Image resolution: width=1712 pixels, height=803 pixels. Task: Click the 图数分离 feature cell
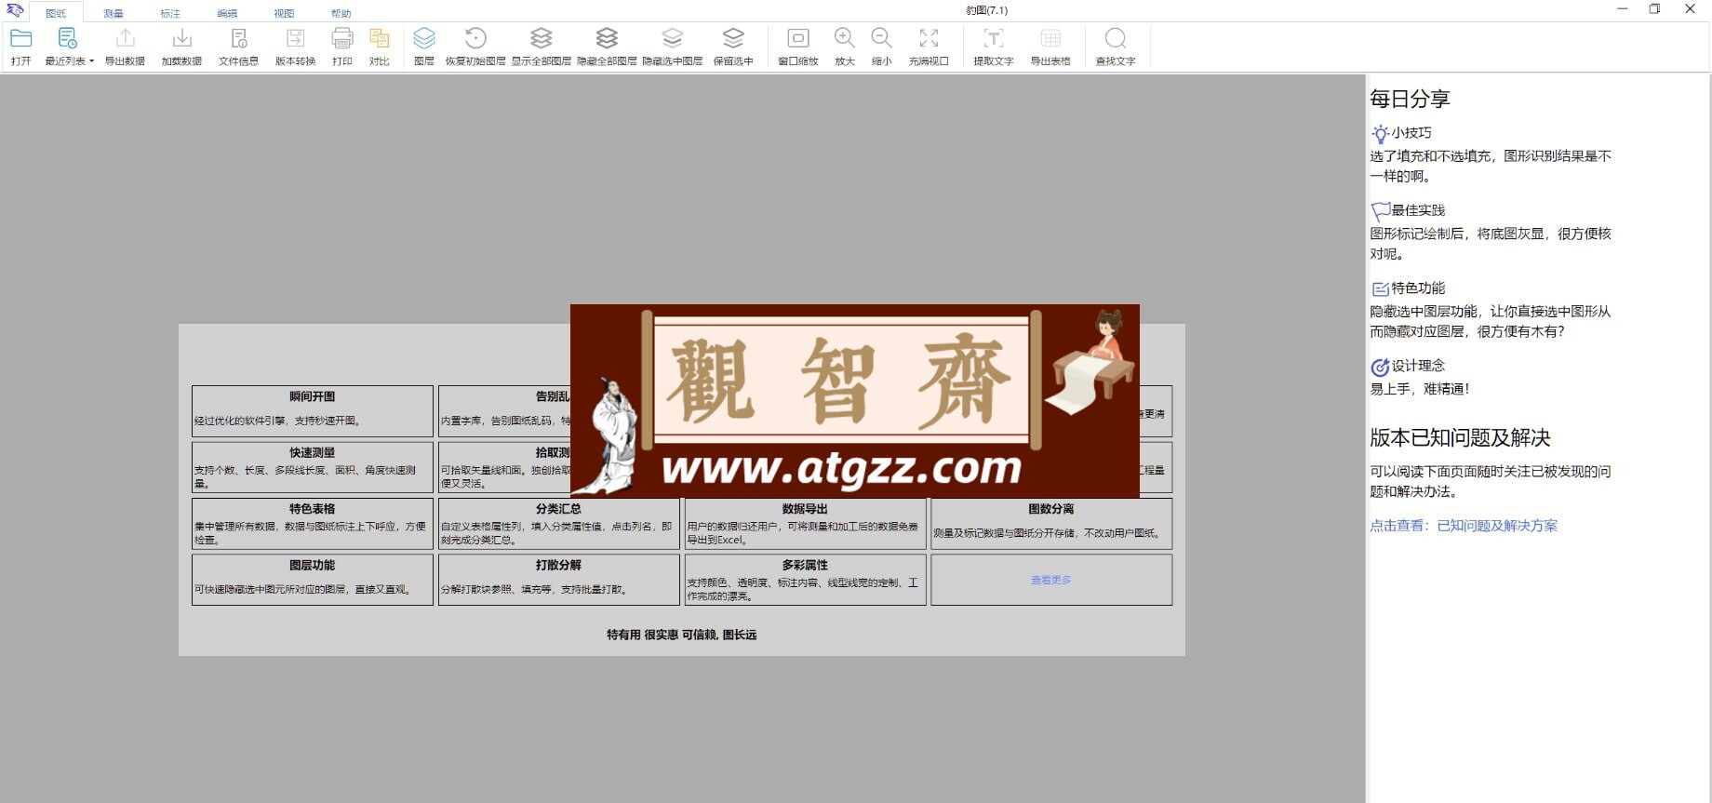click(1051, 524)
